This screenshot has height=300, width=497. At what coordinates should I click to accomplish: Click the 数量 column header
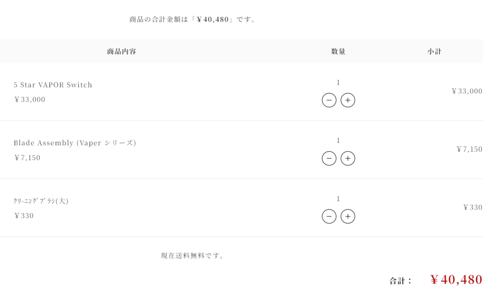[338, 51]
